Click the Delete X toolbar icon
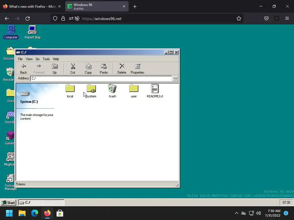 (x=122, y=69)
